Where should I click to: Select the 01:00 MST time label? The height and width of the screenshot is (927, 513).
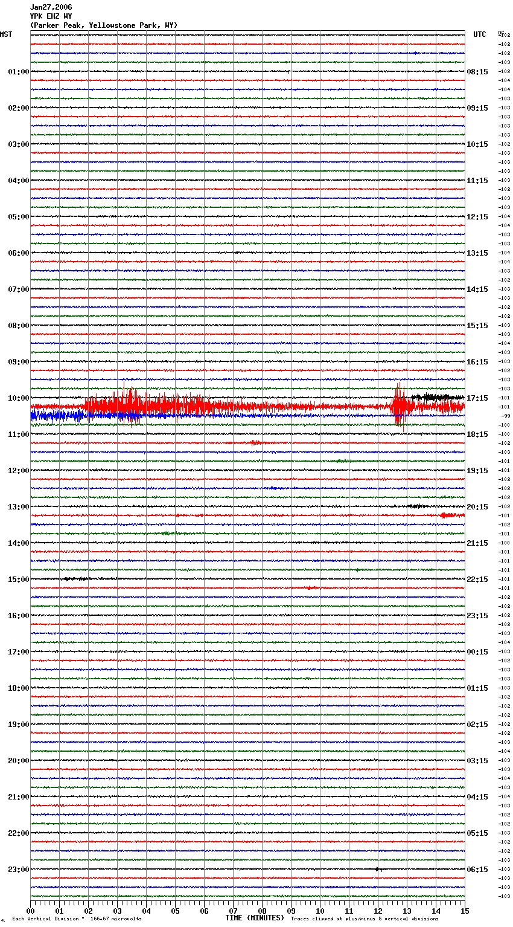click(x=19, y=72)
